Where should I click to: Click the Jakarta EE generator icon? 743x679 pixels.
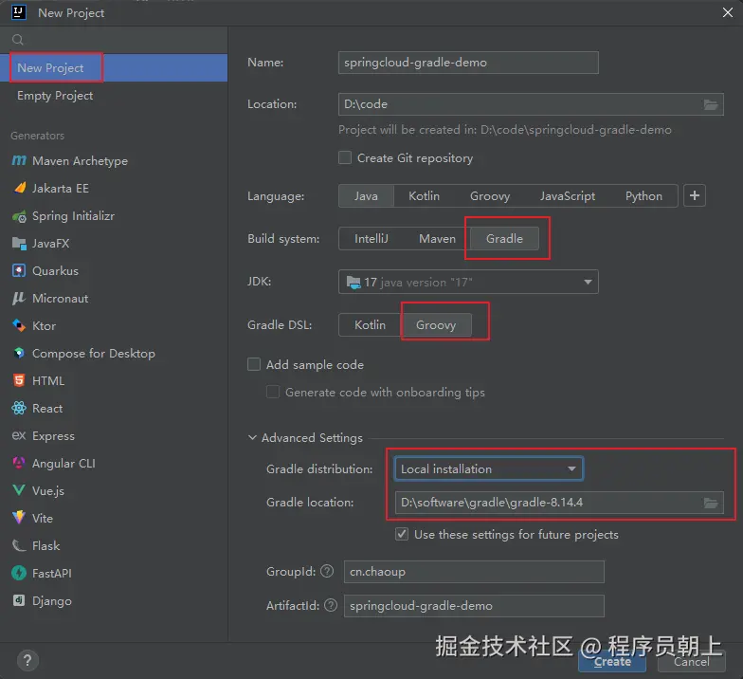click(19, 188)
